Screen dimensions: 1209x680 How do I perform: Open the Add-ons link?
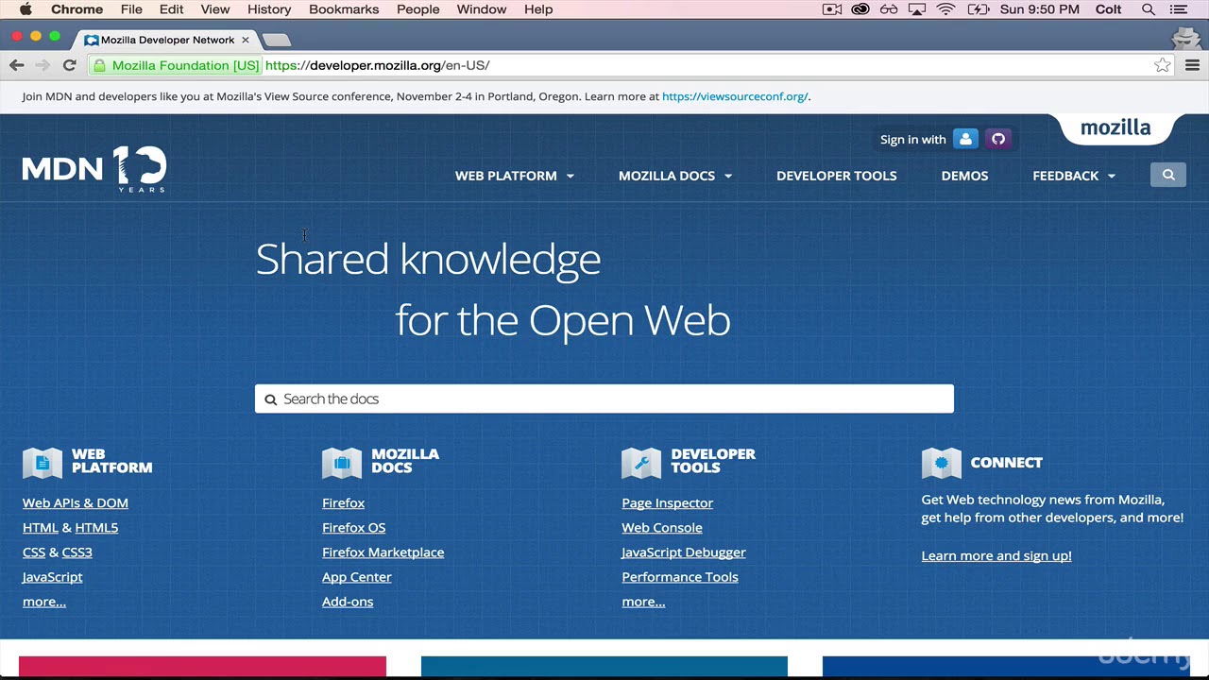[x=348, y=602]
